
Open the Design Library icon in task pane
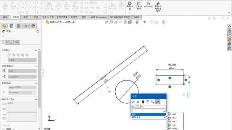point(229,31)
